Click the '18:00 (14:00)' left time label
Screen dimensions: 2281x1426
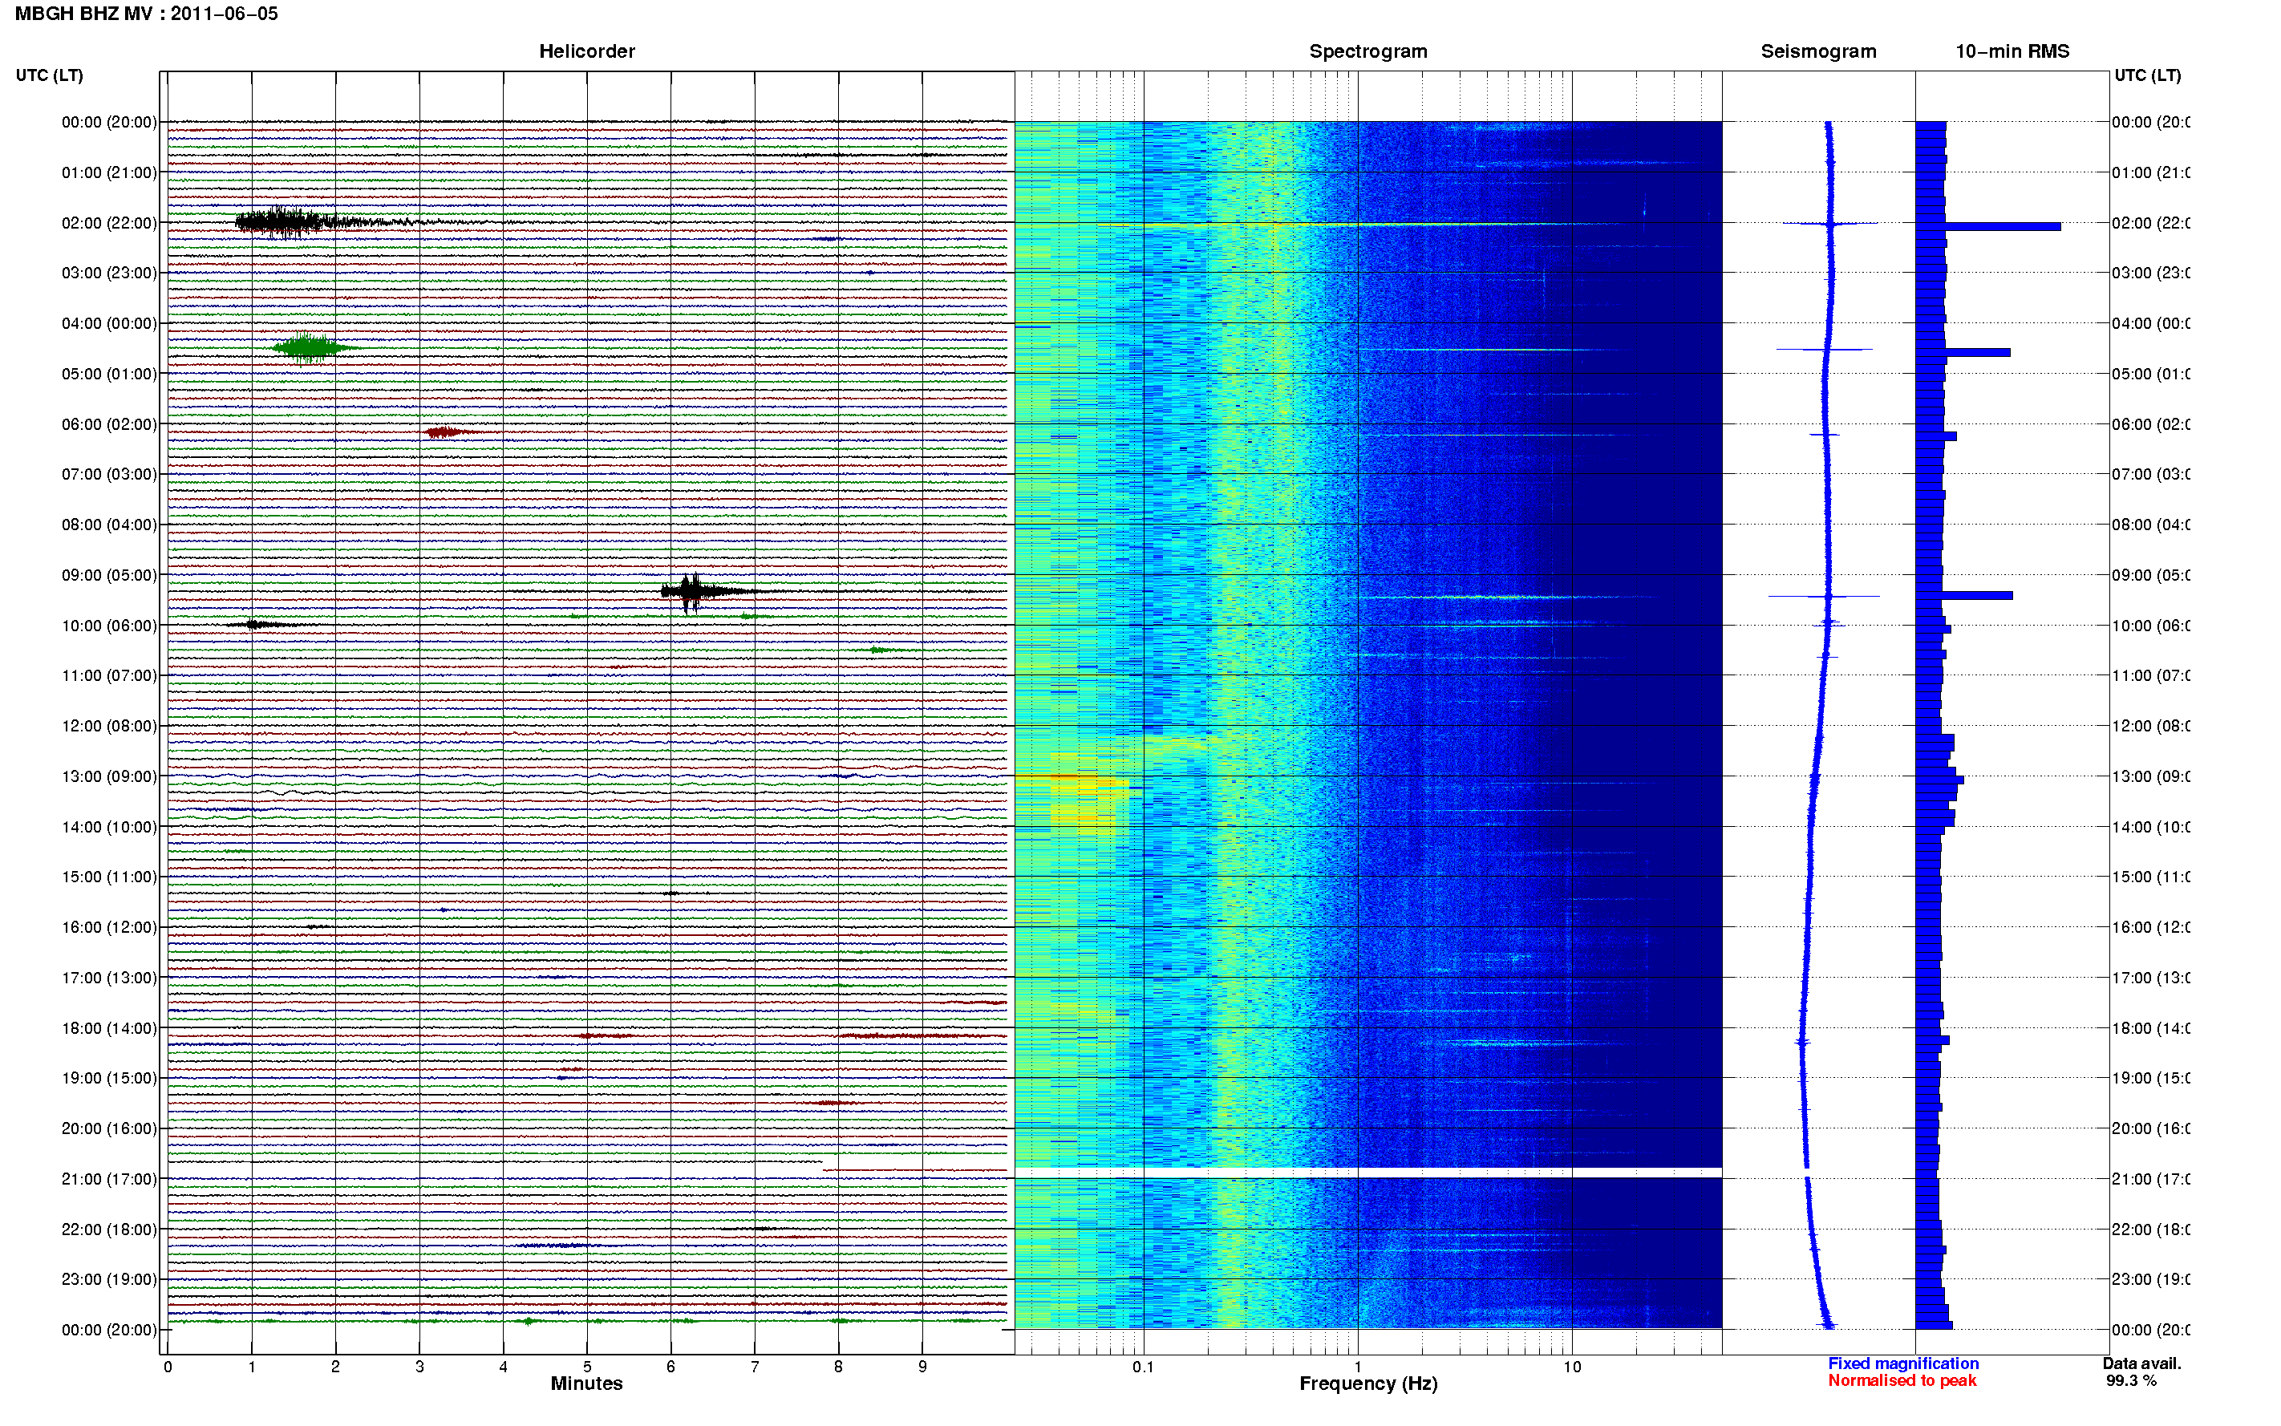coord(109,1028)
